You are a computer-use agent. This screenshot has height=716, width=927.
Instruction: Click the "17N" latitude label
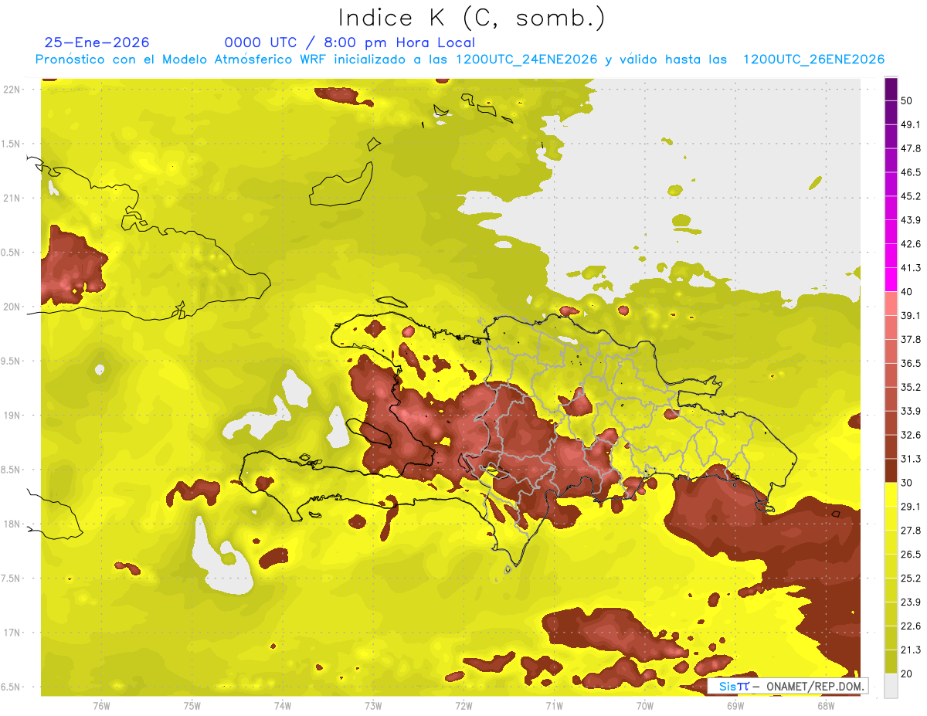(12, 633)
